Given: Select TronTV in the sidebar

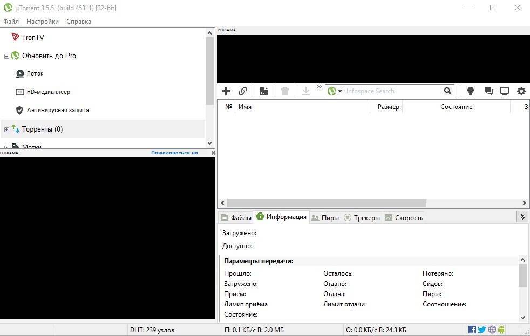Looking at the screenshot, I should [33, 37].
